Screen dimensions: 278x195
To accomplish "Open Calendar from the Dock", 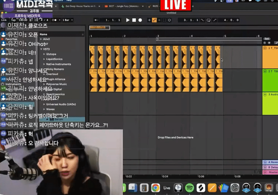I will pos(133,188).
